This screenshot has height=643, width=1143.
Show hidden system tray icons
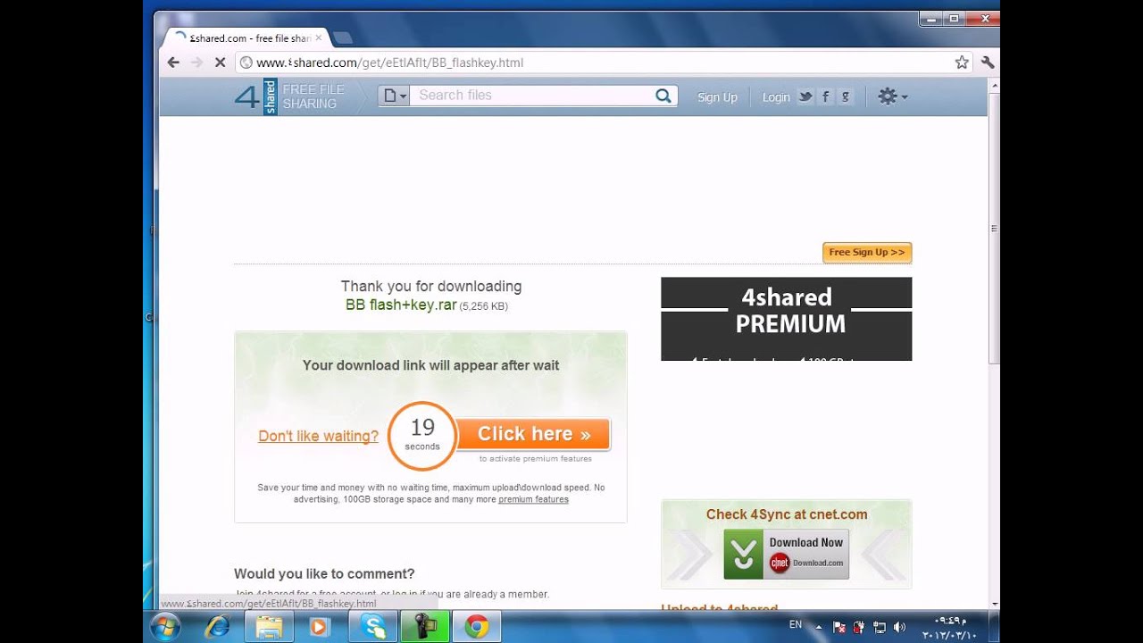pyautogui.click(x=819, y=627)
